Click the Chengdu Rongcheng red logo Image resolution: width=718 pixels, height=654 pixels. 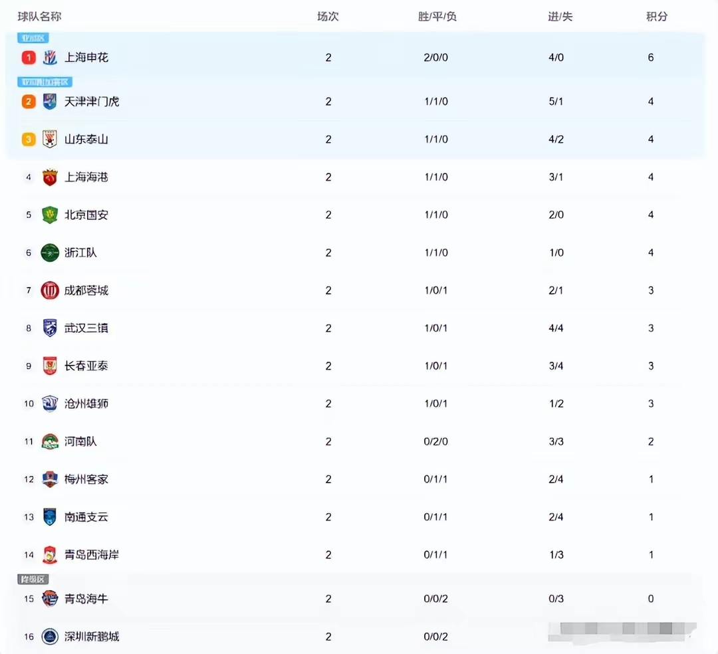click(x=50, y=290)
